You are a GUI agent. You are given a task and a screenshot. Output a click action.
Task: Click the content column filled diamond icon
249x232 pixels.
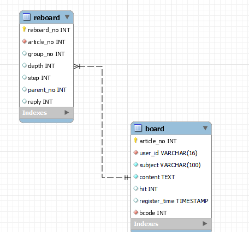coord(135,176)
